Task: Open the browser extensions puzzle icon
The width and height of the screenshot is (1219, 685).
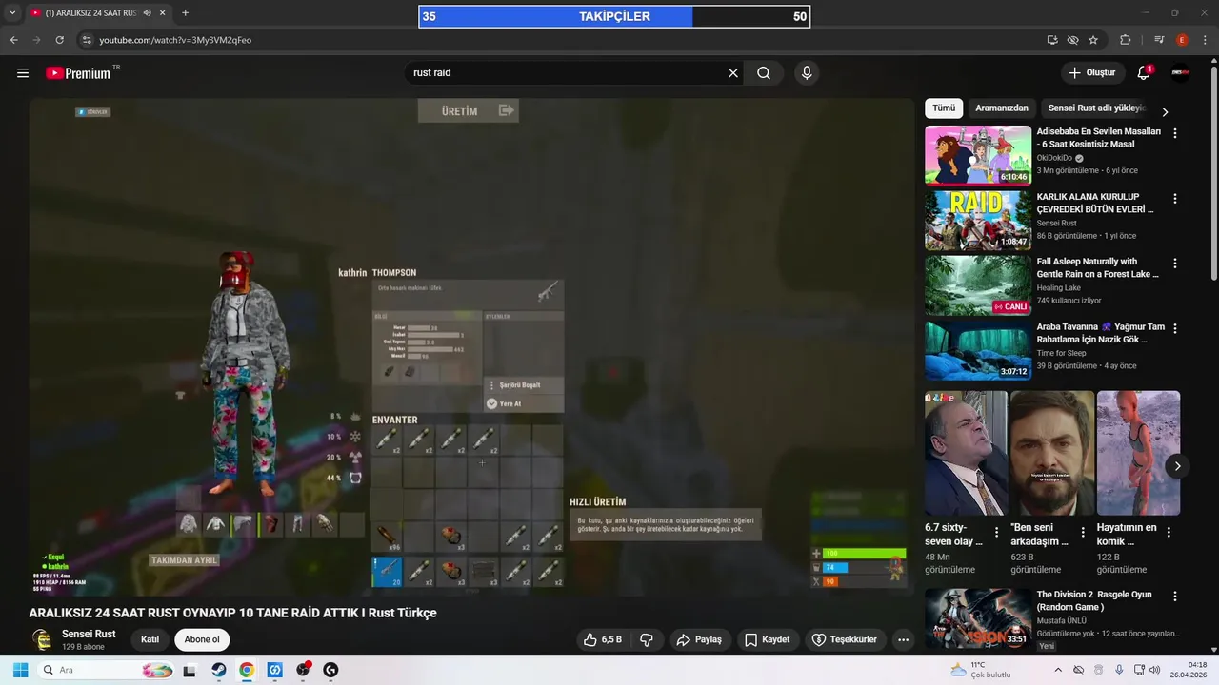Action: point(1125,40)
